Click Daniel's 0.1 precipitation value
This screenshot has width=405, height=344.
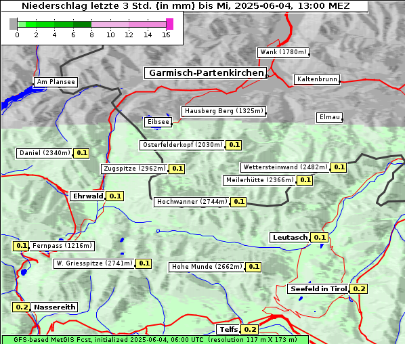click(82, 153)
